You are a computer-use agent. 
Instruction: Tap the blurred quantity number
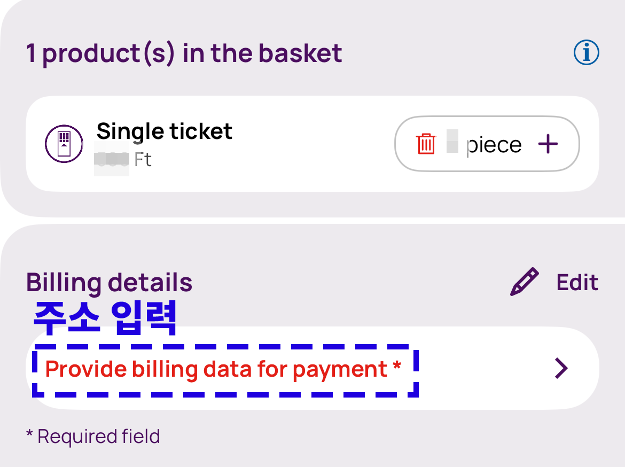tap(452, 141)
